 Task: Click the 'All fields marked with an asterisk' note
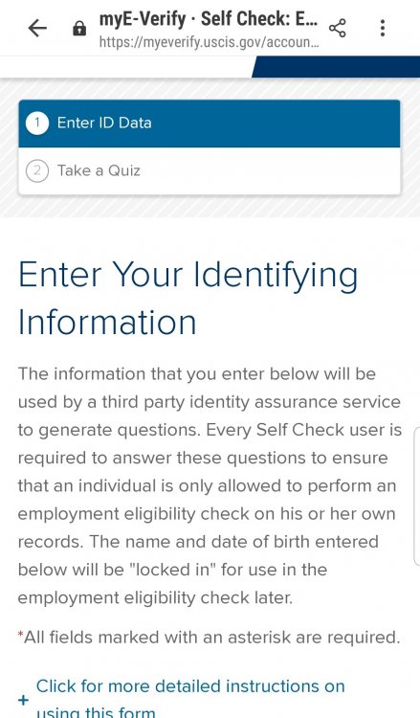pos(210,637)
